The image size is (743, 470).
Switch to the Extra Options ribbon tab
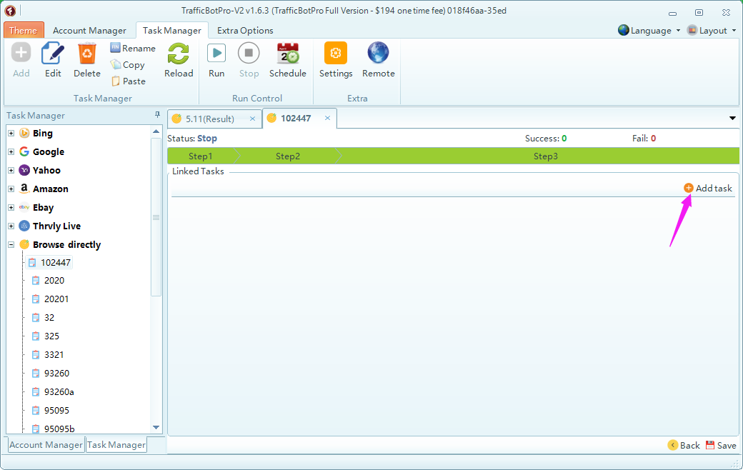tap(245, 31)
